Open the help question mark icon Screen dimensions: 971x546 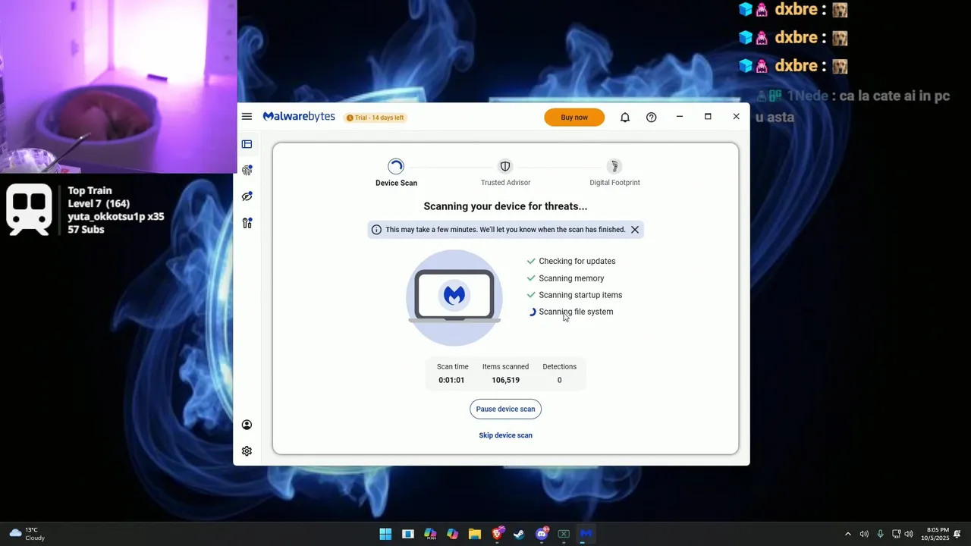pos(651,118)
